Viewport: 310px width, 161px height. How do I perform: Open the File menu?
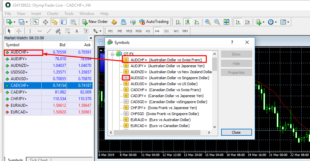tap(8, 14)
